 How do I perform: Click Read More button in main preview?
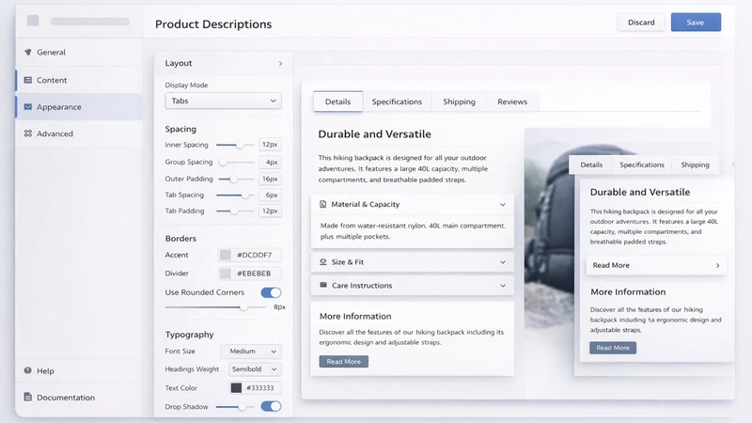[343, 362]
